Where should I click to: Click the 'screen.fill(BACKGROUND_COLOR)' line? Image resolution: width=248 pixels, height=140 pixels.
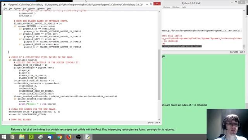coord(27,114)
